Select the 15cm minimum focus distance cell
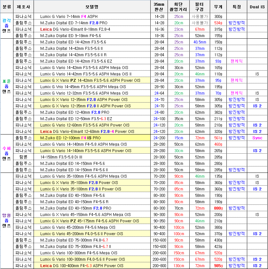The image size is (268, 269). click(179, 138)
